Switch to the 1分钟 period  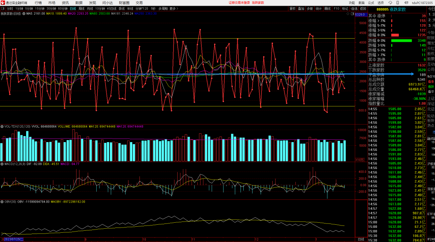click(19, 8)
